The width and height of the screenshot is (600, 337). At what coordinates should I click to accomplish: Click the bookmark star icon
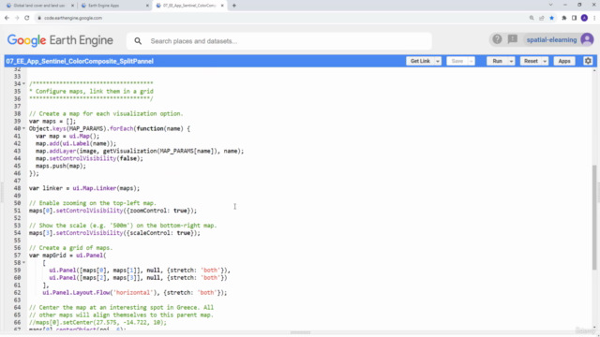point(551,18)
